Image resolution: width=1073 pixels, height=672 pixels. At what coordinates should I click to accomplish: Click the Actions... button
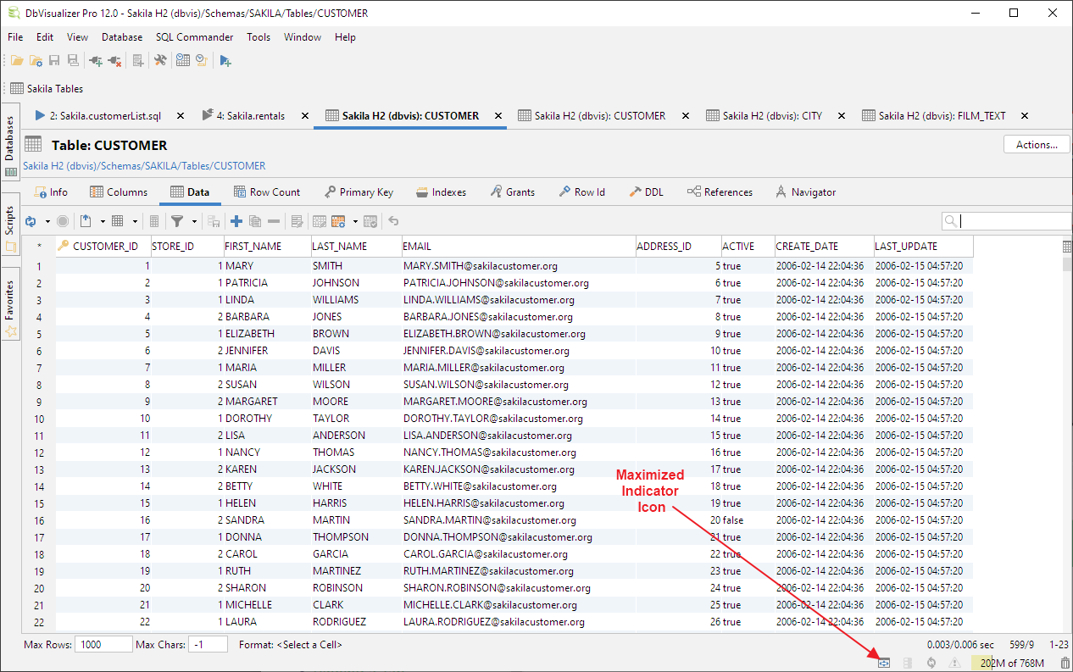[x=1036, y=144]
